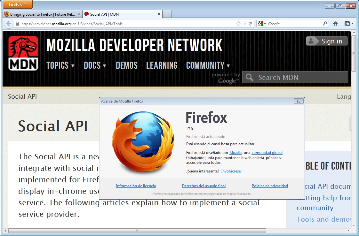Click the Social API page heading

click(53, 126)
